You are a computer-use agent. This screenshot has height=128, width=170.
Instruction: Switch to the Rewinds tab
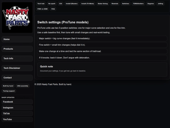[x=115, y=3]
